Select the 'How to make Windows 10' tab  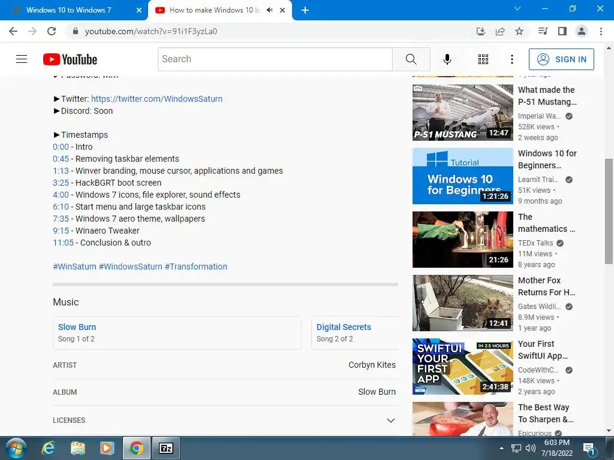[x=215, y=10]
